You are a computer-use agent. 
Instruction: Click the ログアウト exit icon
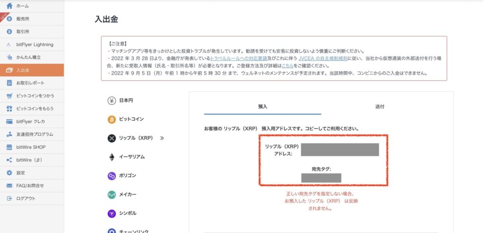(x=9, y=198)
